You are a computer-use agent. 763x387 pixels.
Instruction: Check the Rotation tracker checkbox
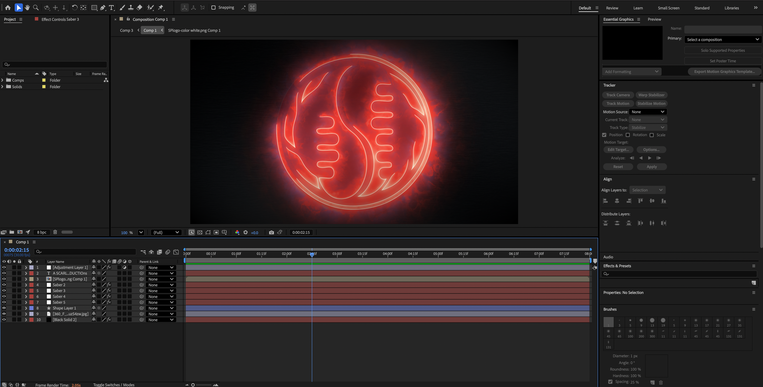click(x=628, y=135)
